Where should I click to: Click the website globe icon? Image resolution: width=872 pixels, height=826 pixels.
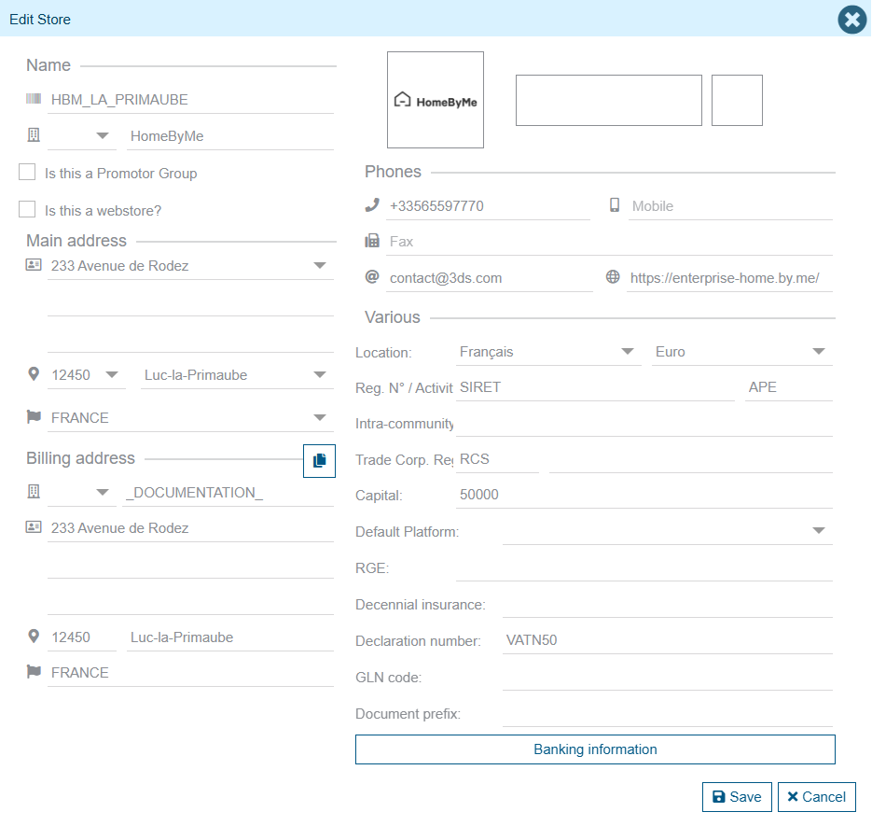(613, 277)
